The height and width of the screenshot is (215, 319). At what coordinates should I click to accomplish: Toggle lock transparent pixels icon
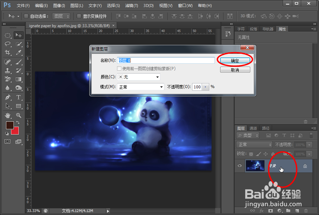251,154
